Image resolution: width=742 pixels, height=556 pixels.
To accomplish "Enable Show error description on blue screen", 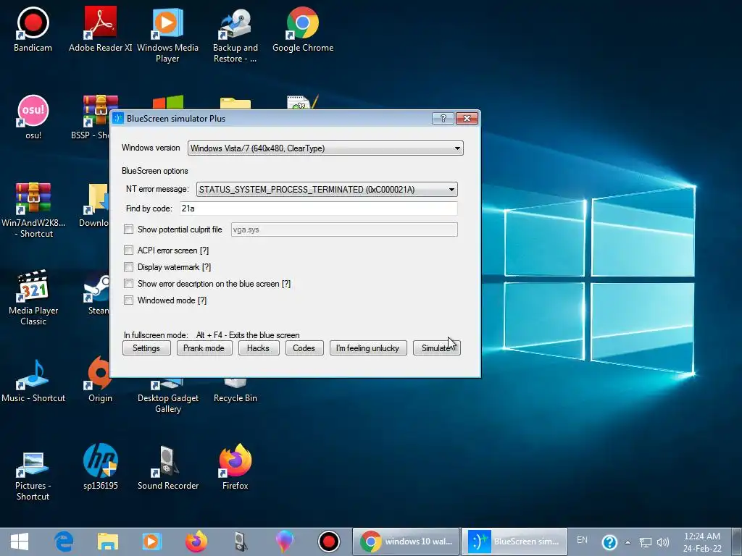I will pyautogui.click(x=128, y=284).
